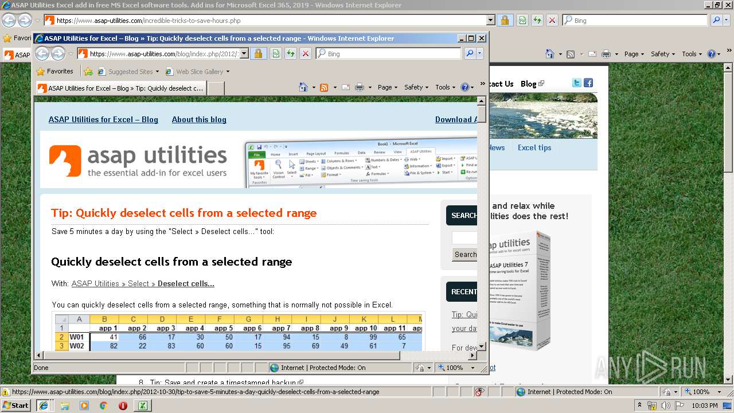The width and height of the screenshot is (734, 413).
Task: Expand Web Slice Gallery dropdown
Action: pyautogui.click(x=228, y=72)
